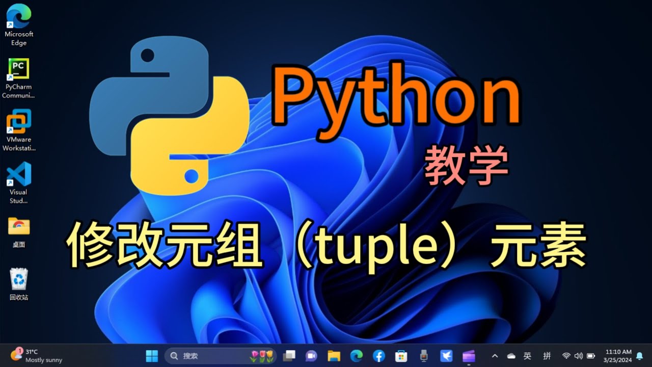
Task: Expand the hidden system tray icons chevron
Action: [x=495, y=356]
